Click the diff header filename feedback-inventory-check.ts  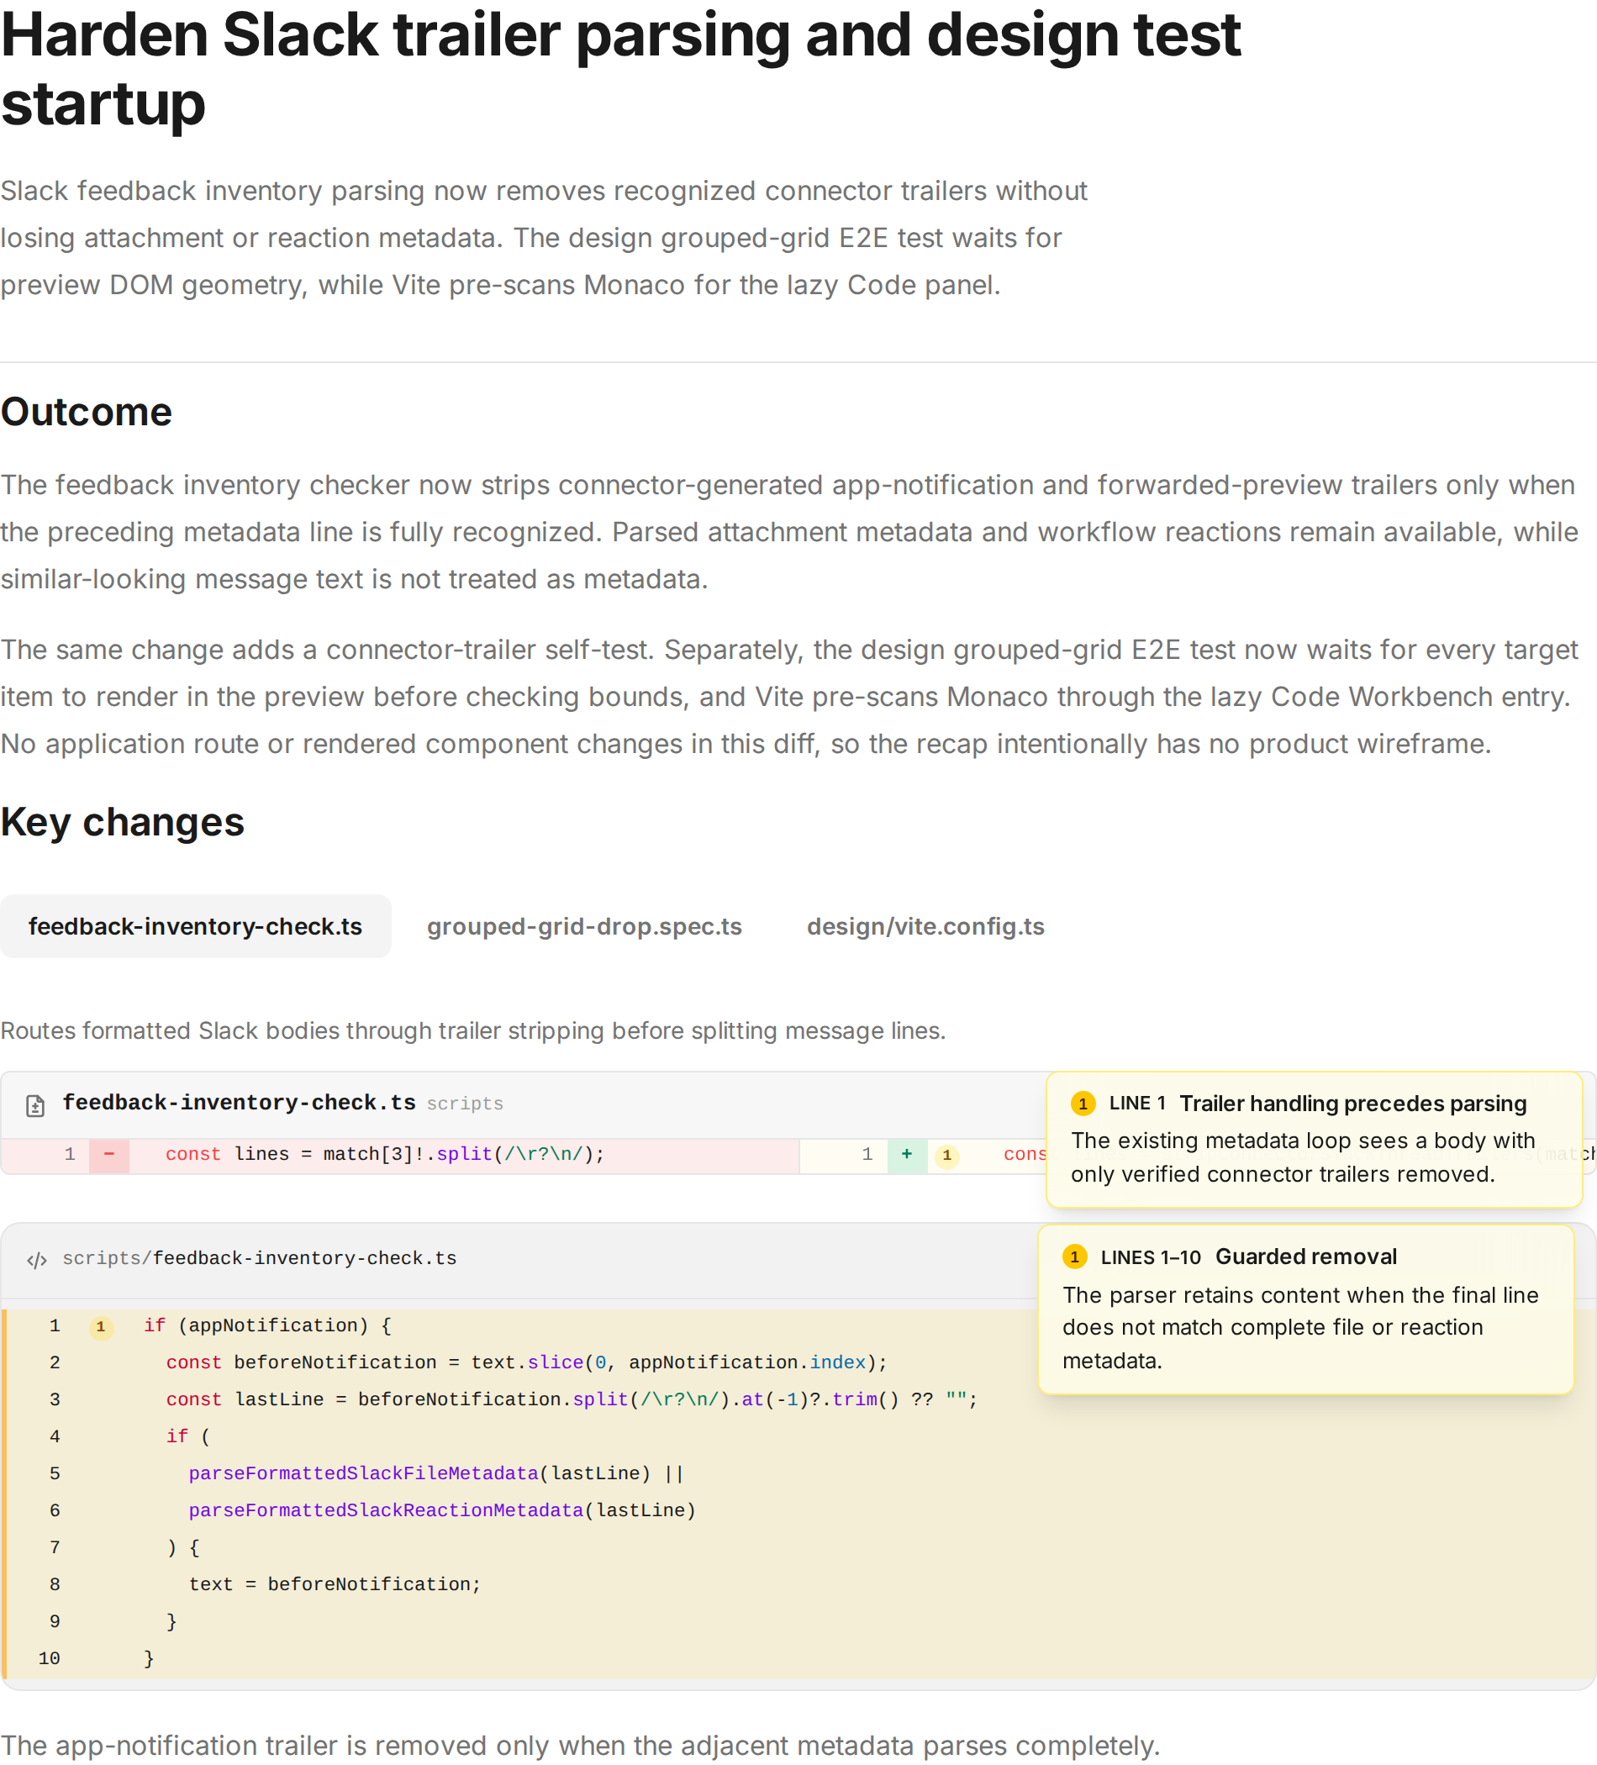click(239, 1102)
